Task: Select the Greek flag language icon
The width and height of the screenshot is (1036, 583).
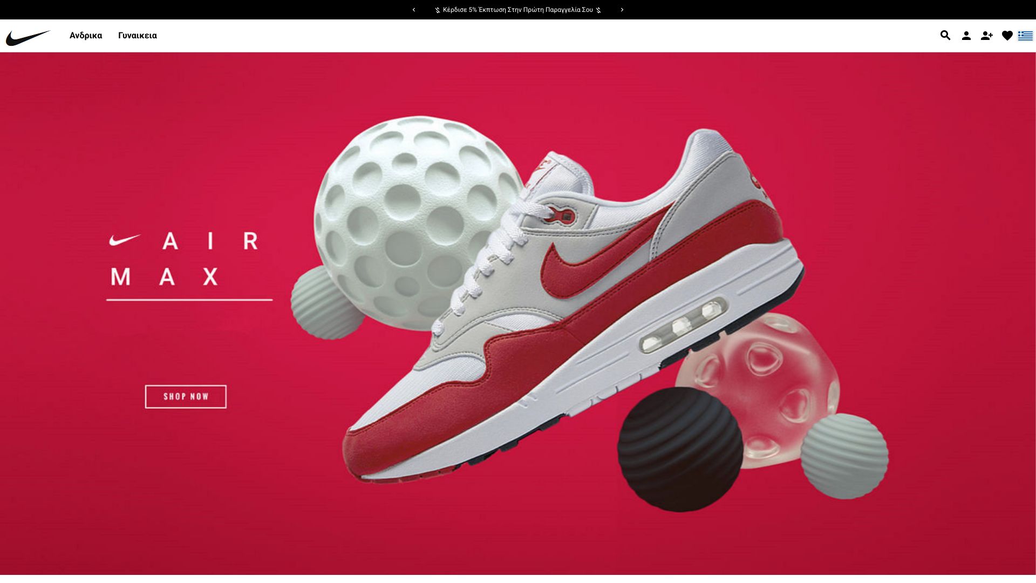Action: pos(1025,36)
